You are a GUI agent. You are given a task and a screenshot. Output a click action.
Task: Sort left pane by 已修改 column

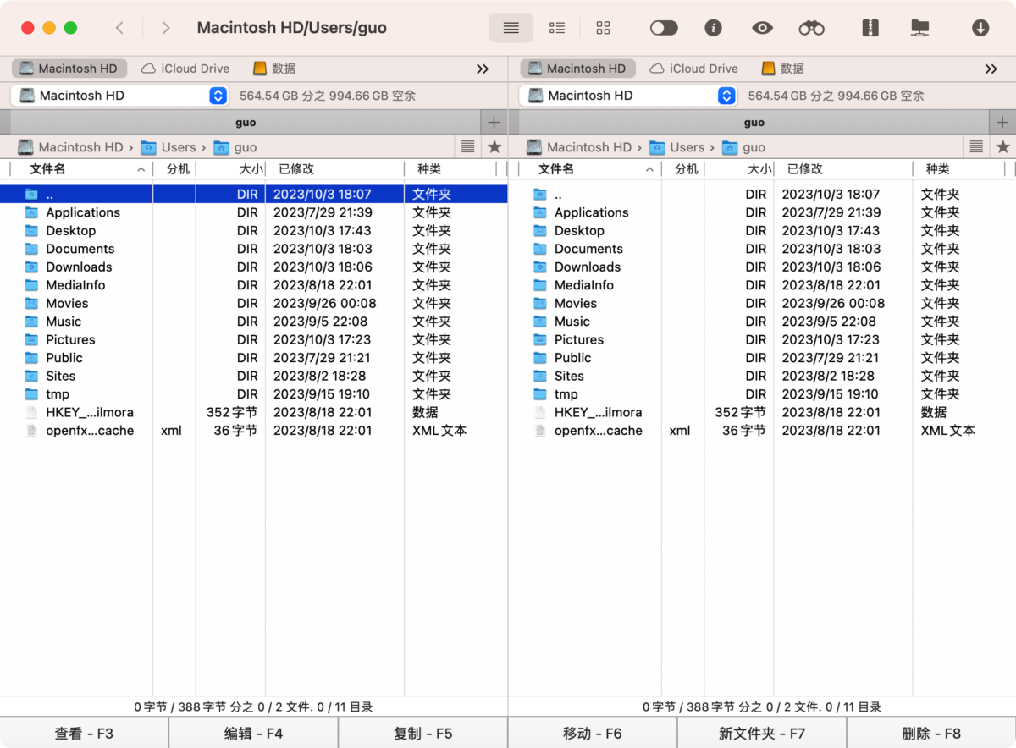click(334, 169)
